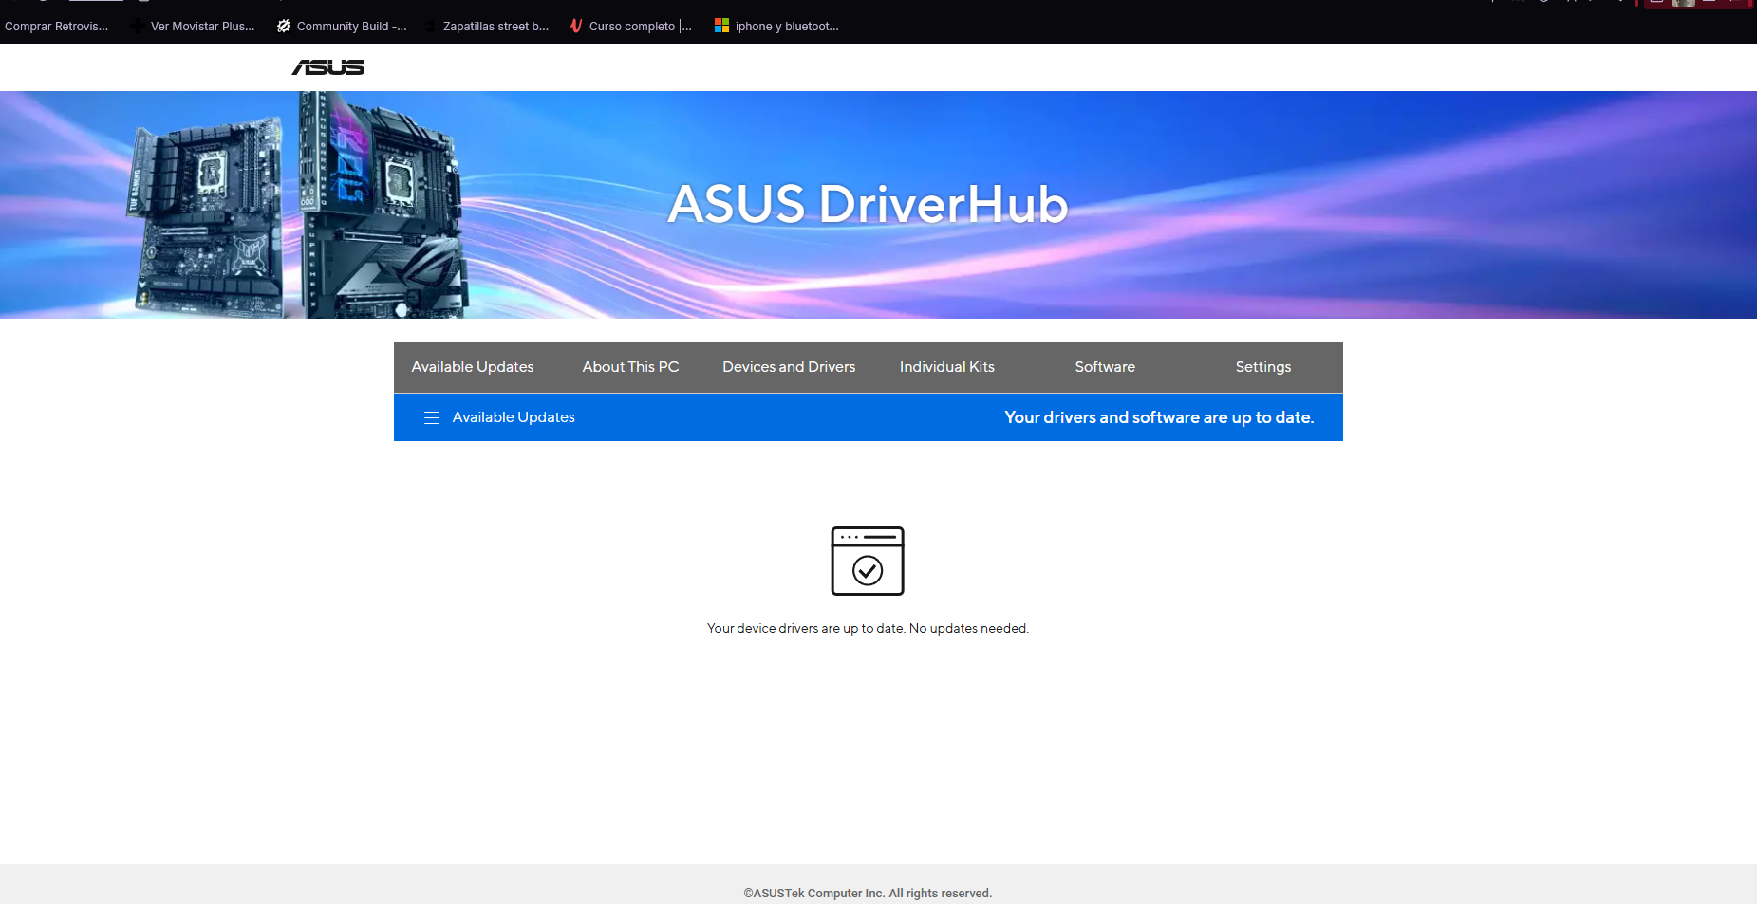Click the up-to-date checkmark window icon
Image resolution: width=1757 pixels, height=904 pixels.
coord(868,561)
